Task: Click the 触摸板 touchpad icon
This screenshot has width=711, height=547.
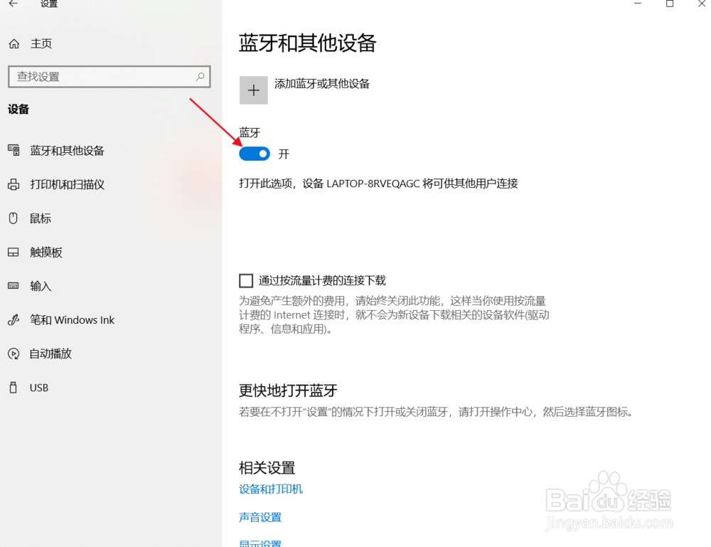Action: point(15,252)
